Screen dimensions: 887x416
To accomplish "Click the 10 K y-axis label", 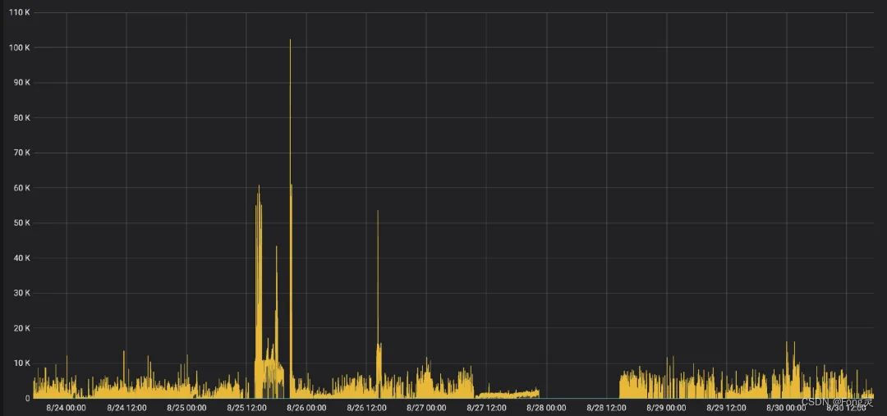I will (21, 363).
